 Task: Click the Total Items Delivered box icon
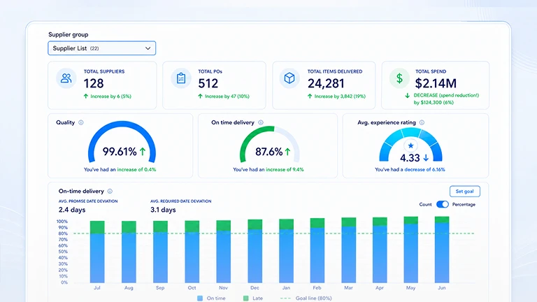point(289,78)
